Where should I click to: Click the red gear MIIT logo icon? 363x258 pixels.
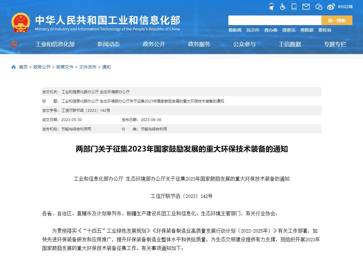[x=14, y=44]
